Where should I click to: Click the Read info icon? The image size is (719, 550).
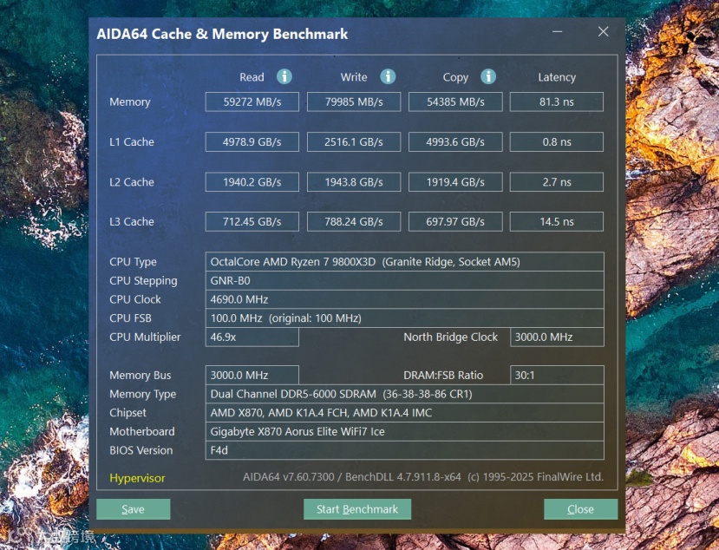point(284,76)
